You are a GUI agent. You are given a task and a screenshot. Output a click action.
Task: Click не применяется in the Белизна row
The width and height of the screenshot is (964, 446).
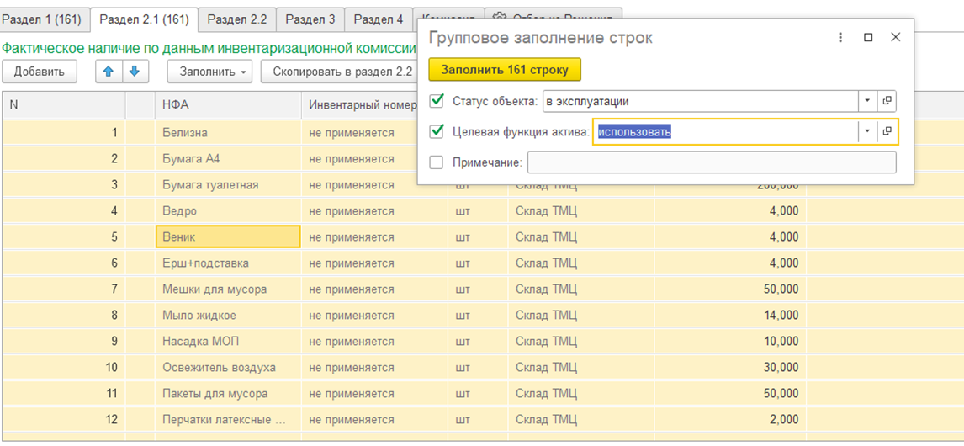pos(360,132)
